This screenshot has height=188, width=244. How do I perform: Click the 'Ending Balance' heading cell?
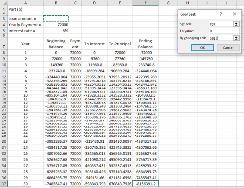click(146, 44)
